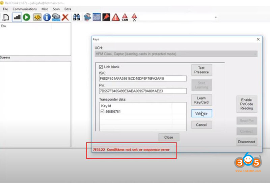This screenshot has height=183, width=270.
Task: Expand the UCH type dropdown
Action: [x=255, y=54]
